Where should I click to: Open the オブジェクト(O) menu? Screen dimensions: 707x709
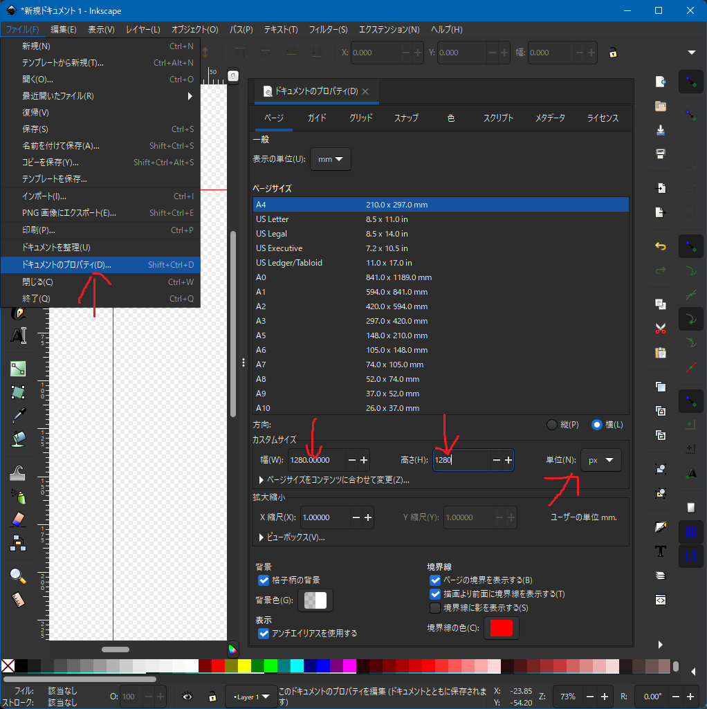(194, 29)
